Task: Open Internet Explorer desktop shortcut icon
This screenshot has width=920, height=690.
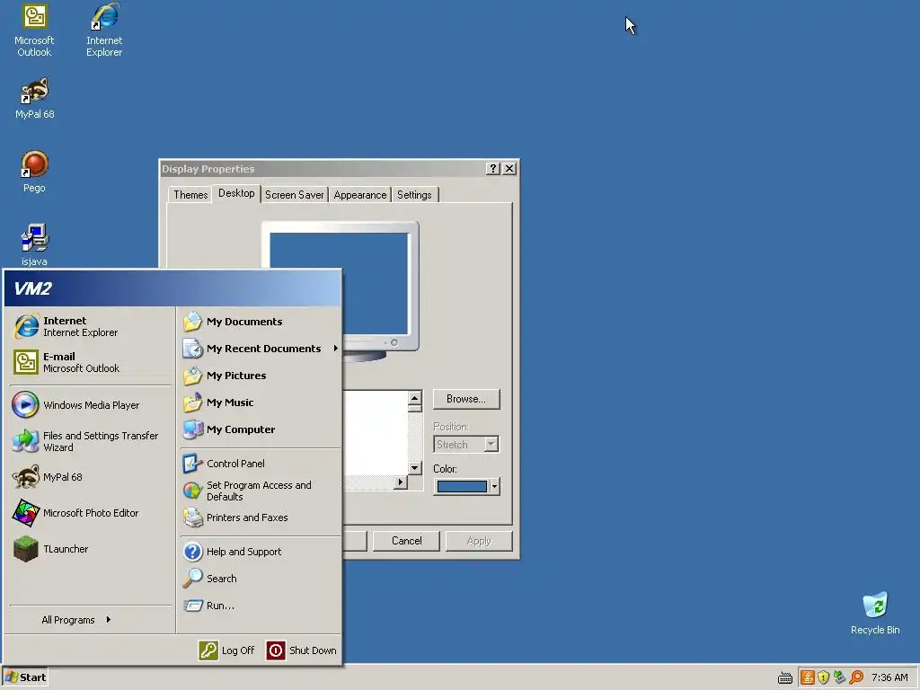Action: coord(104,31)
